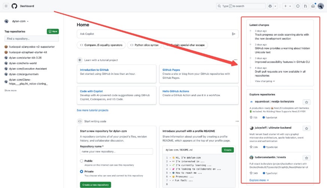The height and width of the screenshot is (188, 327).
Task: Star the juicycleff/ultimate-backend repository
Action: click(306, 128)
